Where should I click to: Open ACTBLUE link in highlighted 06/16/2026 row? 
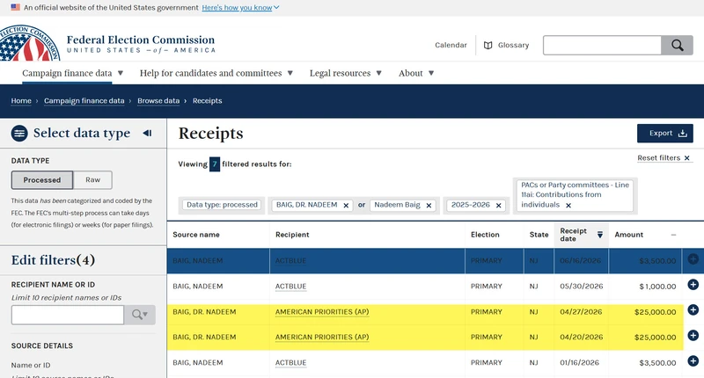coord(291,261)
